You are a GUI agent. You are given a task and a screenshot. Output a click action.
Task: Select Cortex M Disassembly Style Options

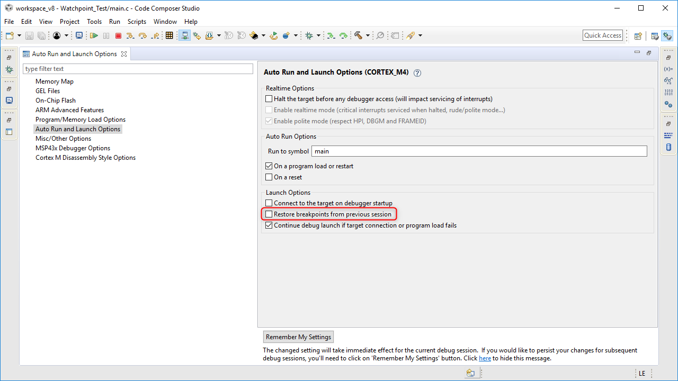tap(86, 158)
